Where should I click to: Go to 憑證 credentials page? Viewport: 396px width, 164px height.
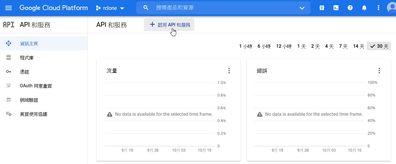pyautogui.click(x=24, y=72)
